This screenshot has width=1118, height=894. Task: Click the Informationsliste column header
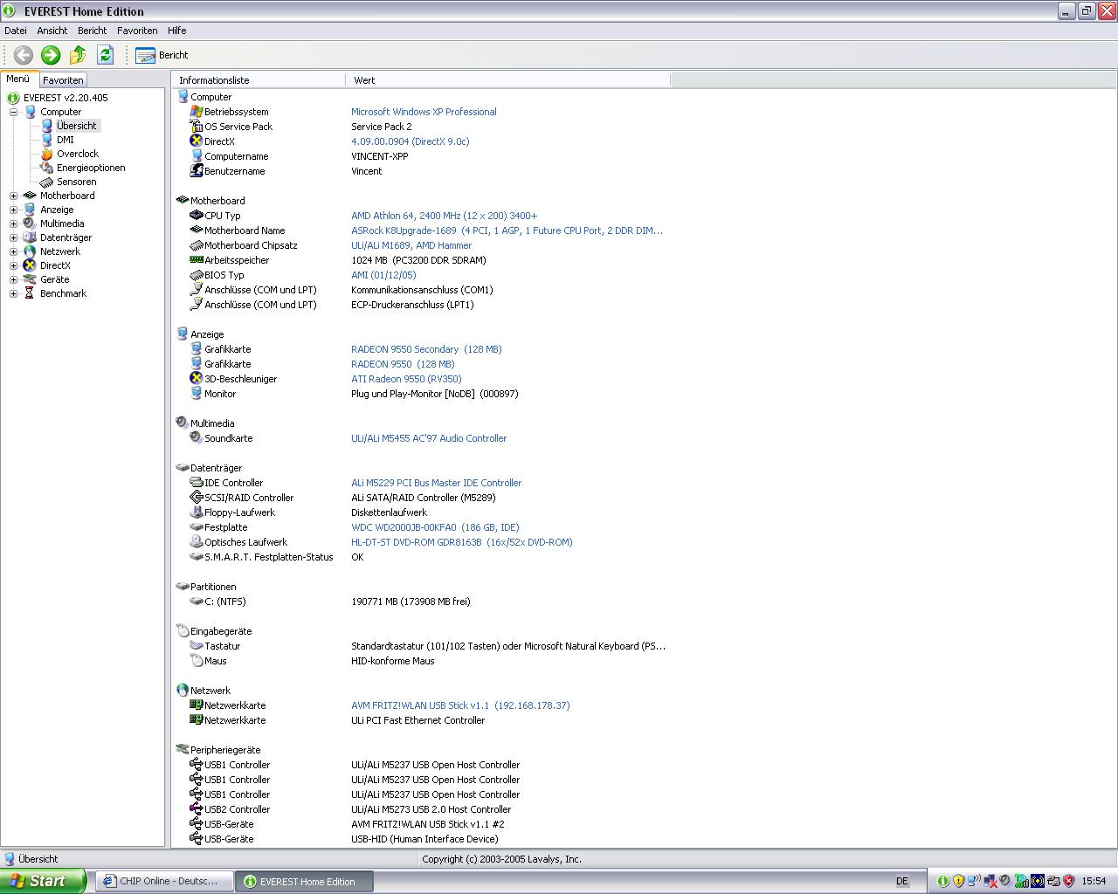259,80
